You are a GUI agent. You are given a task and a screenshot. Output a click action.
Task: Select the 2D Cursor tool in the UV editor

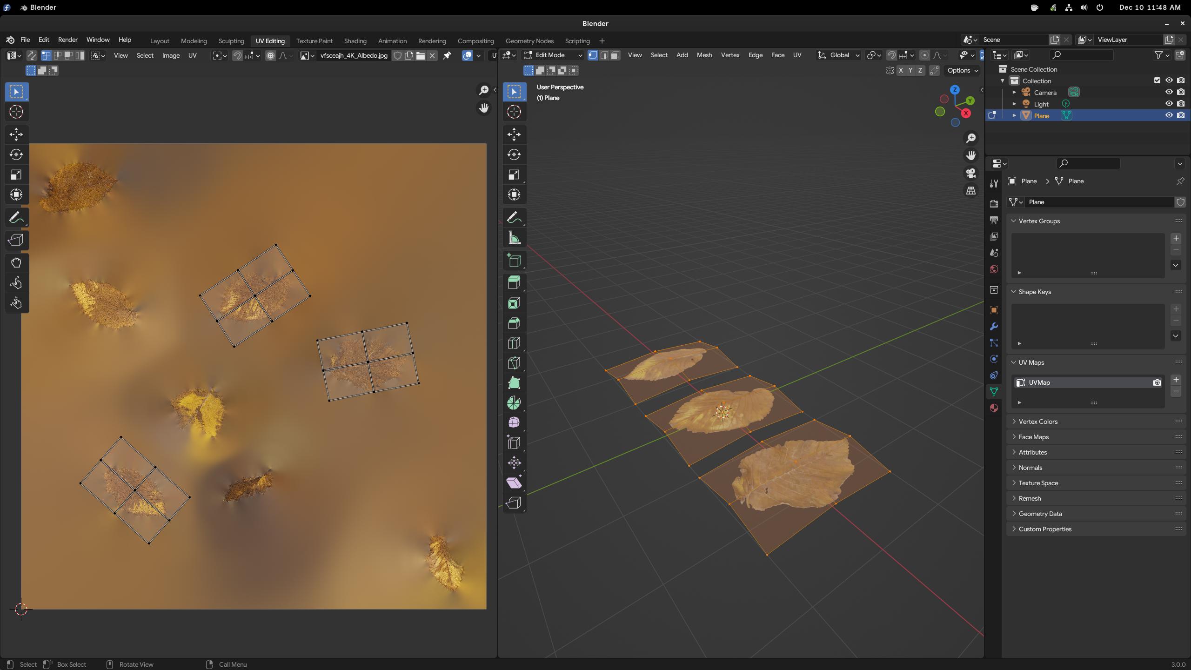(x=16, y=112)
